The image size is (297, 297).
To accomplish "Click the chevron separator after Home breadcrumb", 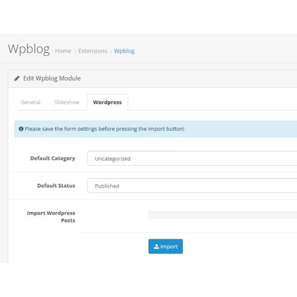I will pos(75,52).
